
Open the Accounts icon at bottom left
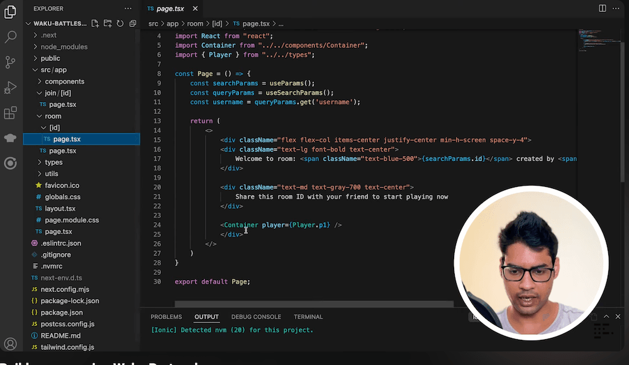[10, 344]
